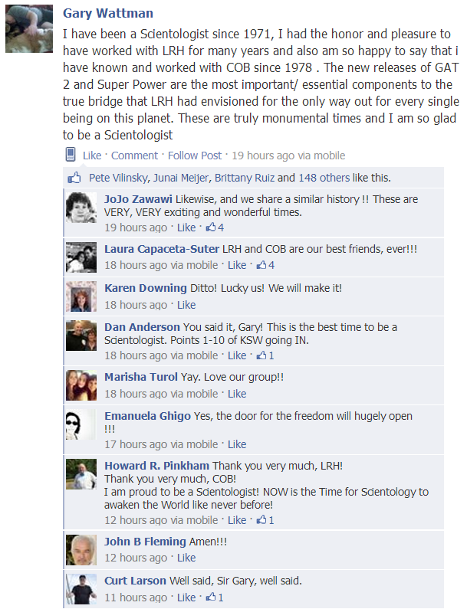
Task: Click the 19 hours ago post timestamp
Action: tap(263, 156)
